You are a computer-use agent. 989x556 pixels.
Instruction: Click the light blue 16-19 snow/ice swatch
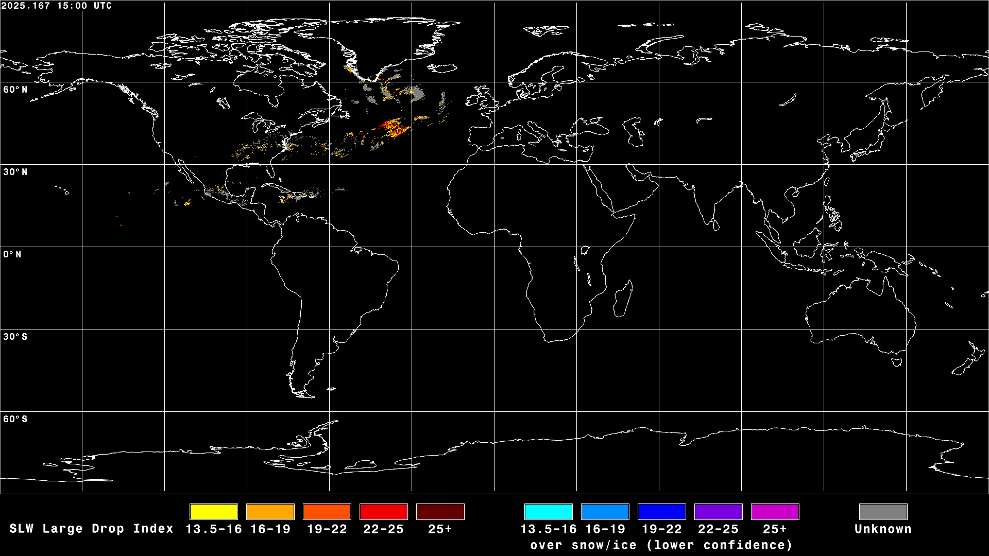pyautogui.click(x=605, y=512)
